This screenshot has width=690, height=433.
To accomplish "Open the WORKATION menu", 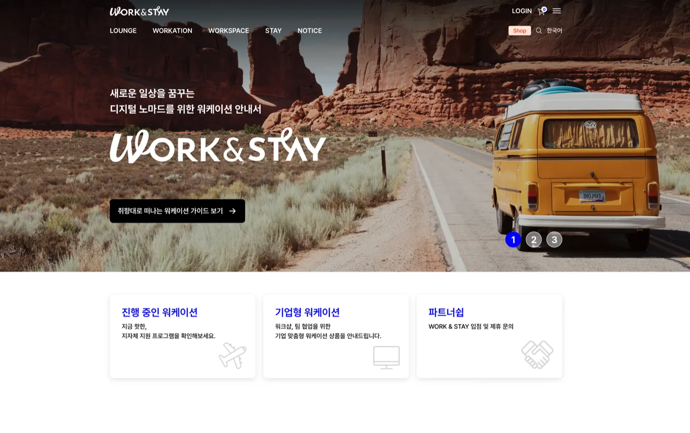I will [x=172, y=31].
